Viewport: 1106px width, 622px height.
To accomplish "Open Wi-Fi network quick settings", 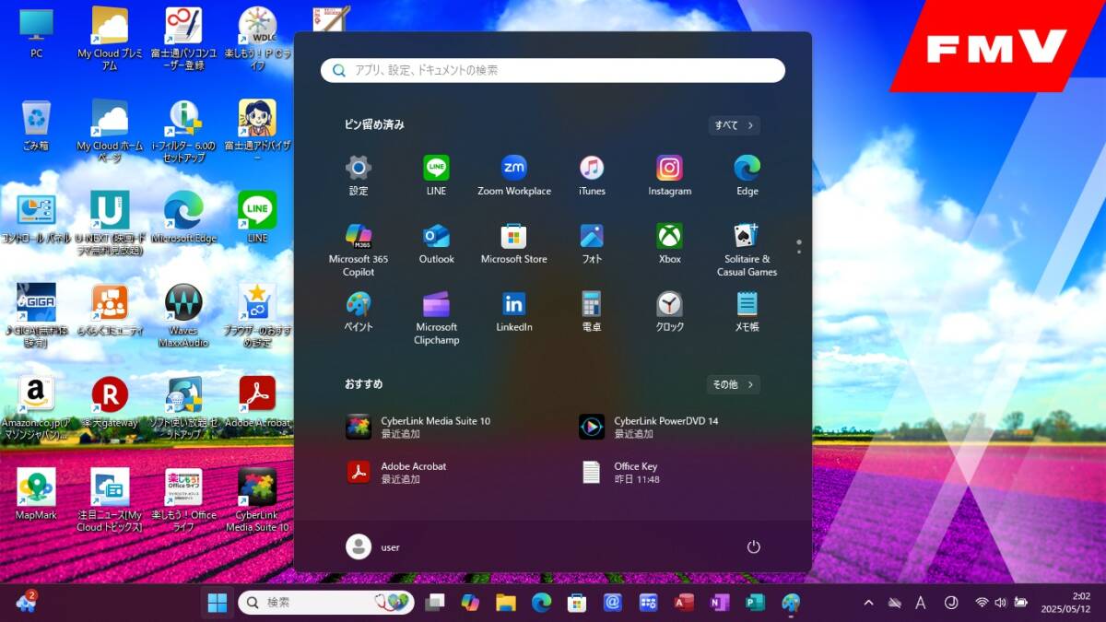I will (x=982, y=603).
